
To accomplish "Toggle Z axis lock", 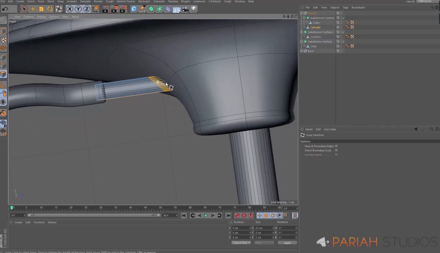I will (x=86, y=9).
